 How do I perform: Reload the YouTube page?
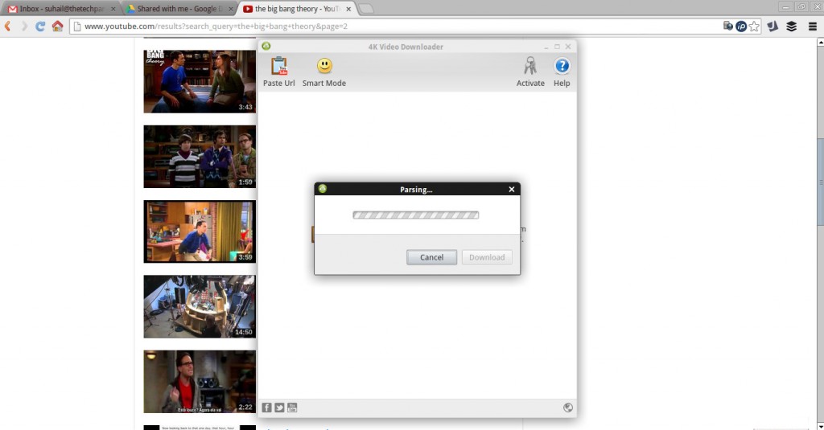pos(40,27)
